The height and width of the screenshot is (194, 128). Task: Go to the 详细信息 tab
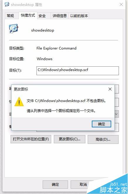pyautogui.click(x=59, y=16)
